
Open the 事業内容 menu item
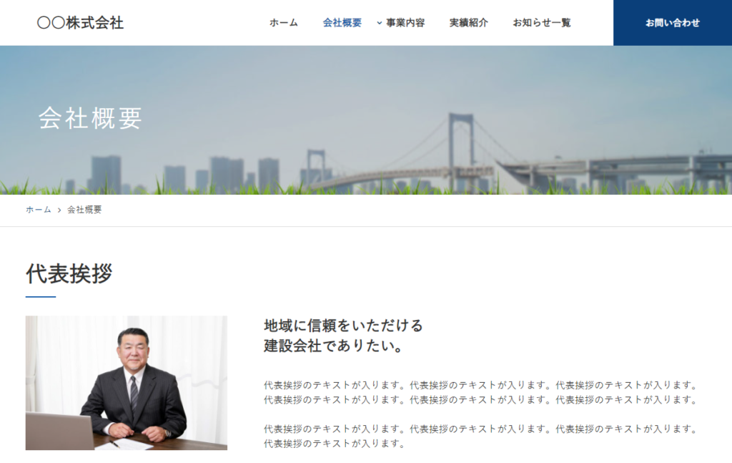coord(405,23)
